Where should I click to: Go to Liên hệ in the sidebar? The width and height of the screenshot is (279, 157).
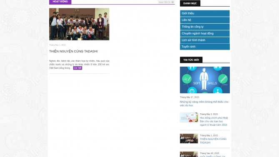[x=204, y=20]
